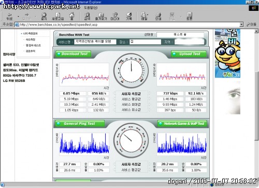Go back with the 뒤로 toolbar button
The width and height of the screenshot is (259, 188).
pyautogui.click(x=10, y=17)
